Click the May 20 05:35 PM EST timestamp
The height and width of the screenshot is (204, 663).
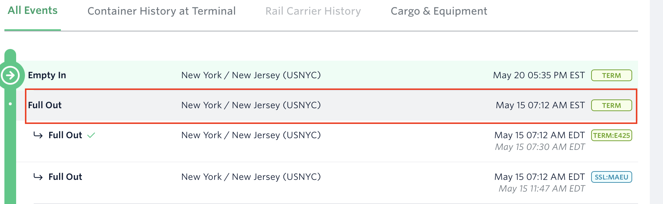tap(539, 75)
